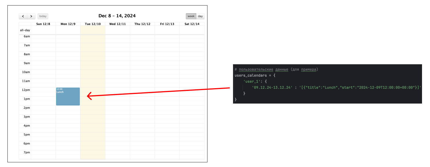Click the 7am time label
Image resolution: width=430 pixels, height=167 pixels.
pyautogui.click(x=27, y=45)
